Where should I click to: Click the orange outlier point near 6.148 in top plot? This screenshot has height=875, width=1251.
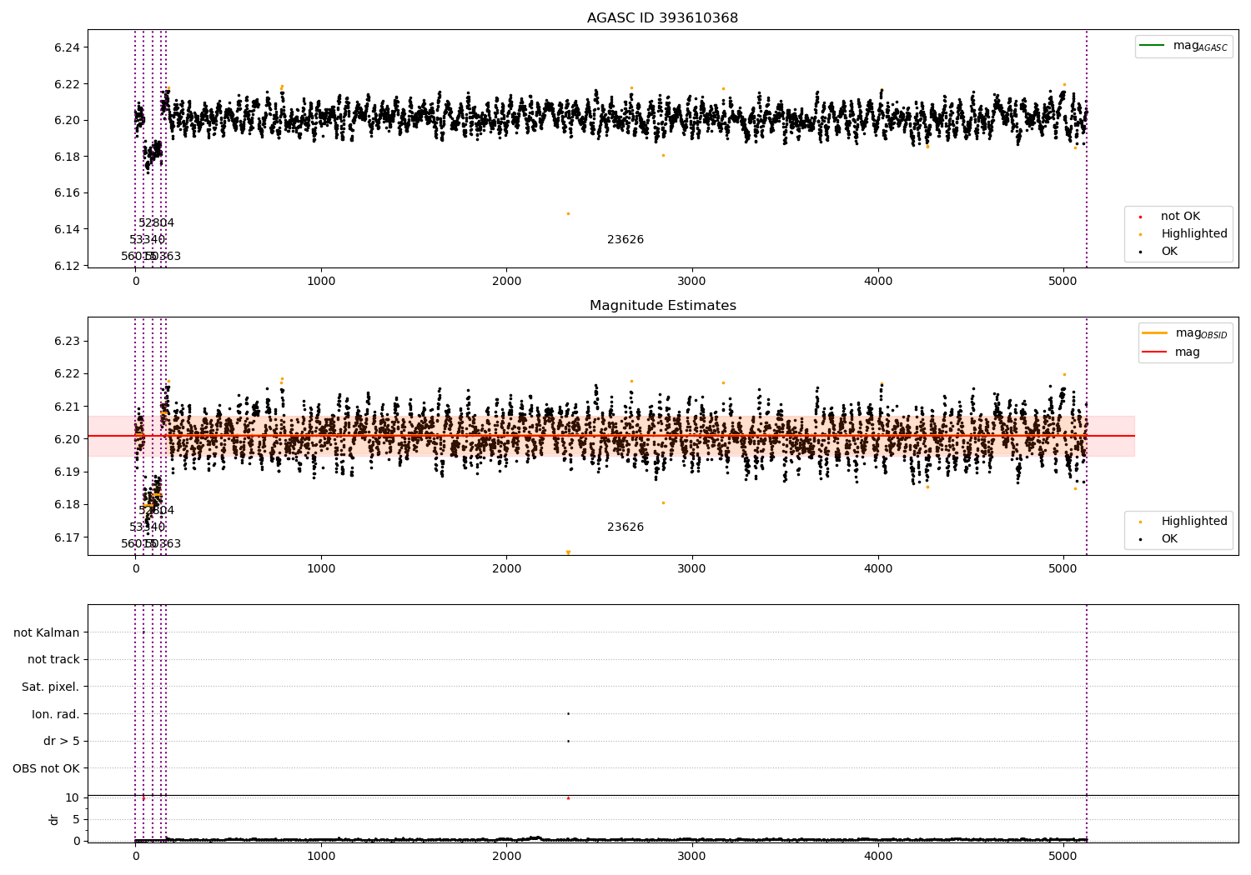coord(569,213)
